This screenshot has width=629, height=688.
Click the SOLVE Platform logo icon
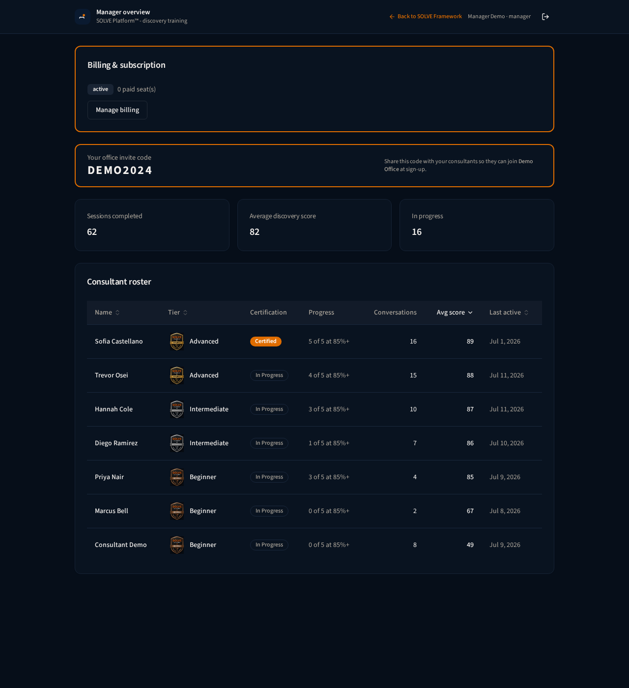[x=83, y=17]
